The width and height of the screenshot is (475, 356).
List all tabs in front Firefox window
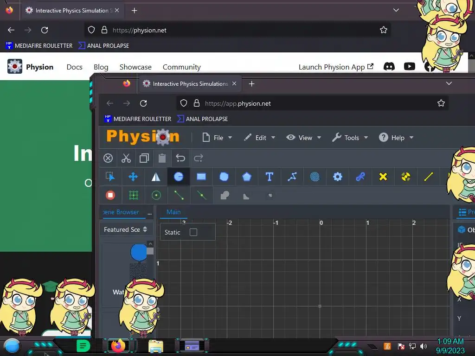click(x=449, y=83)
